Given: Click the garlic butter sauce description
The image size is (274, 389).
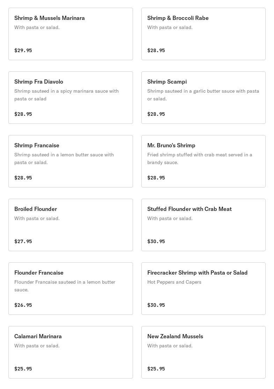Looking at the screenshot, I should (203, 95).
